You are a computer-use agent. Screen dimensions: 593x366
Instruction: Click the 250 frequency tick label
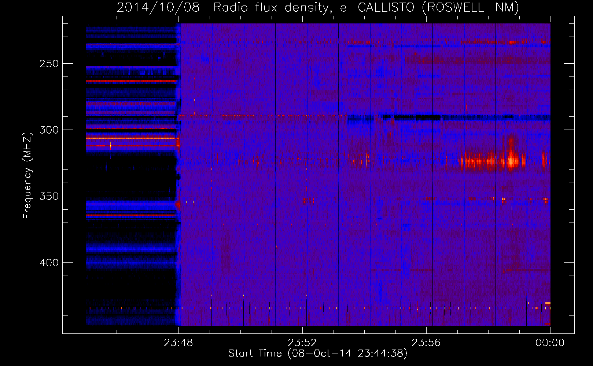[49, 64]
